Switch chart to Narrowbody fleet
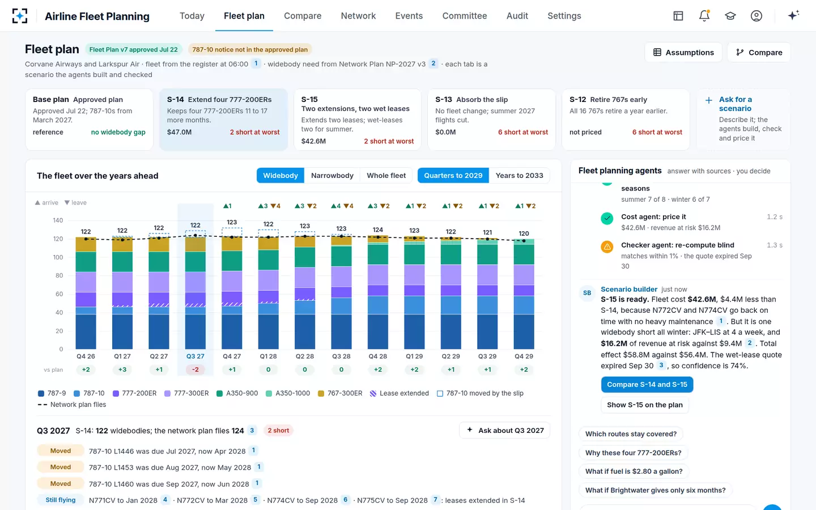816x510 pixels. [x=332, y=176]
